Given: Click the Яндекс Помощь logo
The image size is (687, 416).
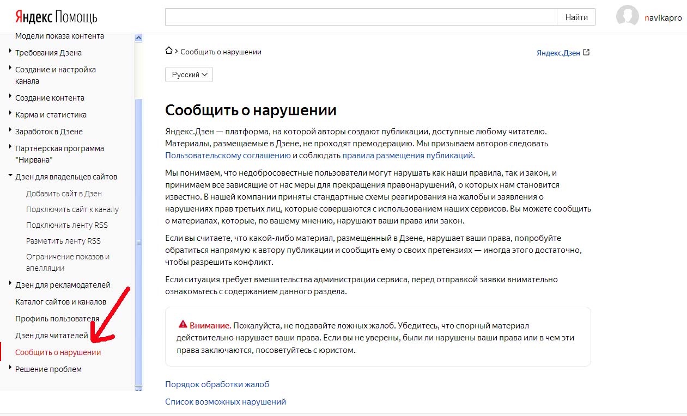Looking at the screenshot, I should tap(56, 17).
